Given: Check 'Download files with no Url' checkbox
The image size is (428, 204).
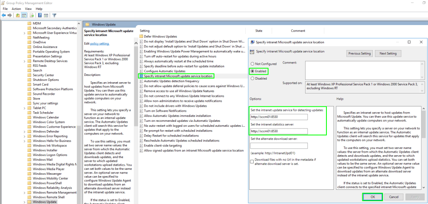Looking at the screenshot, I should pyautogui.click(x=252, y=161).
